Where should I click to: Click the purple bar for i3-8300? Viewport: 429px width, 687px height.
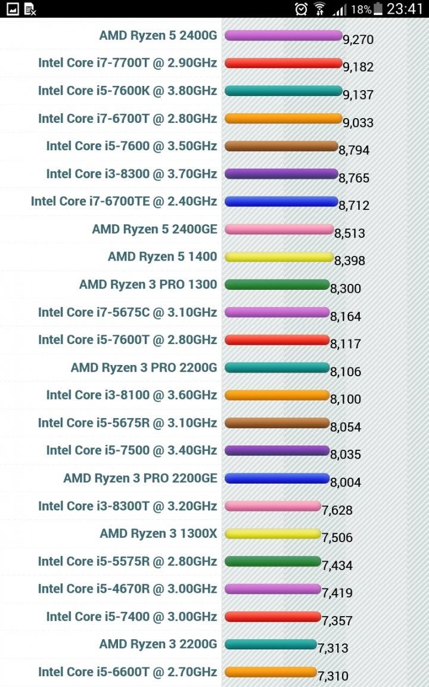click(x=281, y=174)
